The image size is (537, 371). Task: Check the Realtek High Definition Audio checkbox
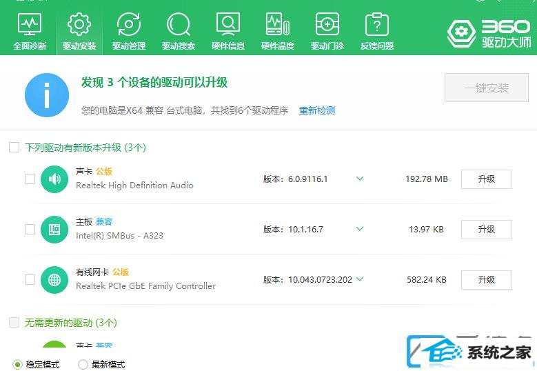click(x=30, y=179)
